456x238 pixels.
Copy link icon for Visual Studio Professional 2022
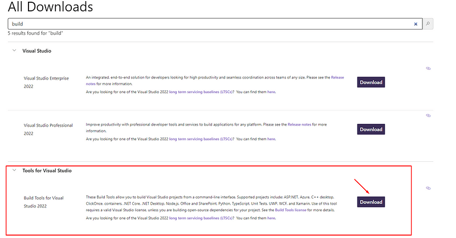pyautogui.click(x=428, y=115)
